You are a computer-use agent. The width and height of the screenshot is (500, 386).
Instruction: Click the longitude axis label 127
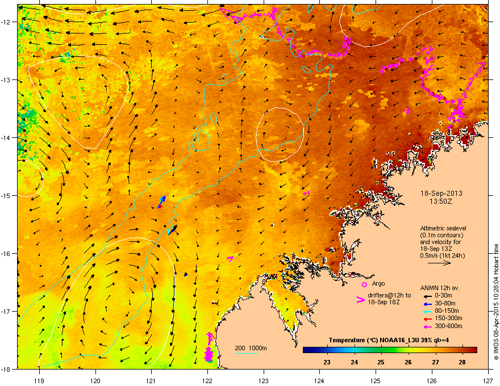pos(488,380)
